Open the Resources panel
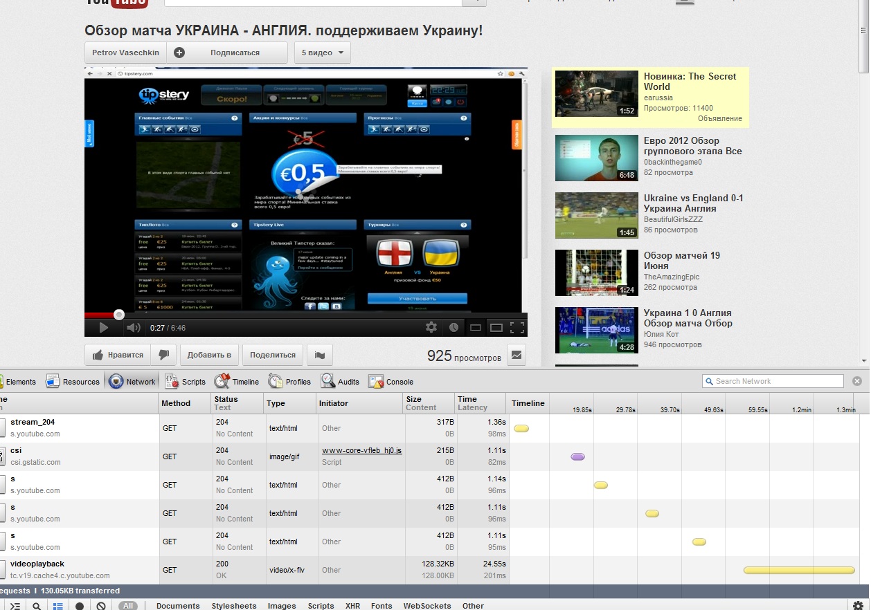The height and width of the screenshot is (610, 871). (x=73, y=381)
